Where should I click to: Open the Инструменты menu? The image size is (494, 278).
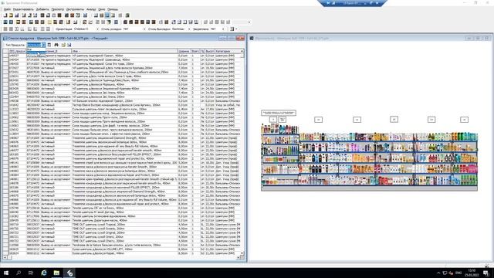click(75, 9)
